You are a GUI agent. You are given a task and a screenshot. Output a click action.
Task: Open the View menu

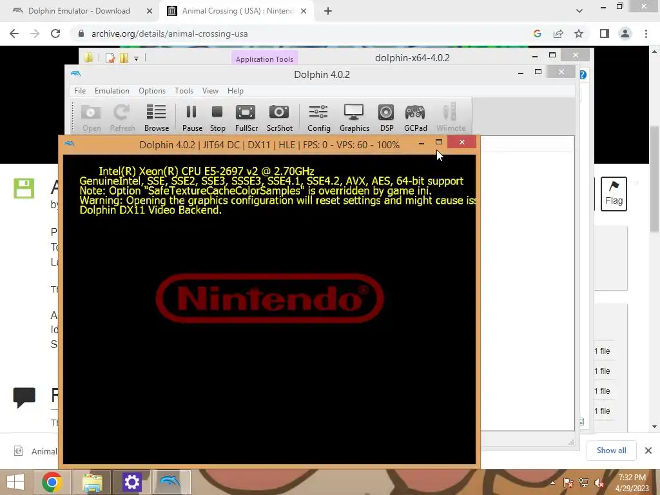(x=210, y=91)
